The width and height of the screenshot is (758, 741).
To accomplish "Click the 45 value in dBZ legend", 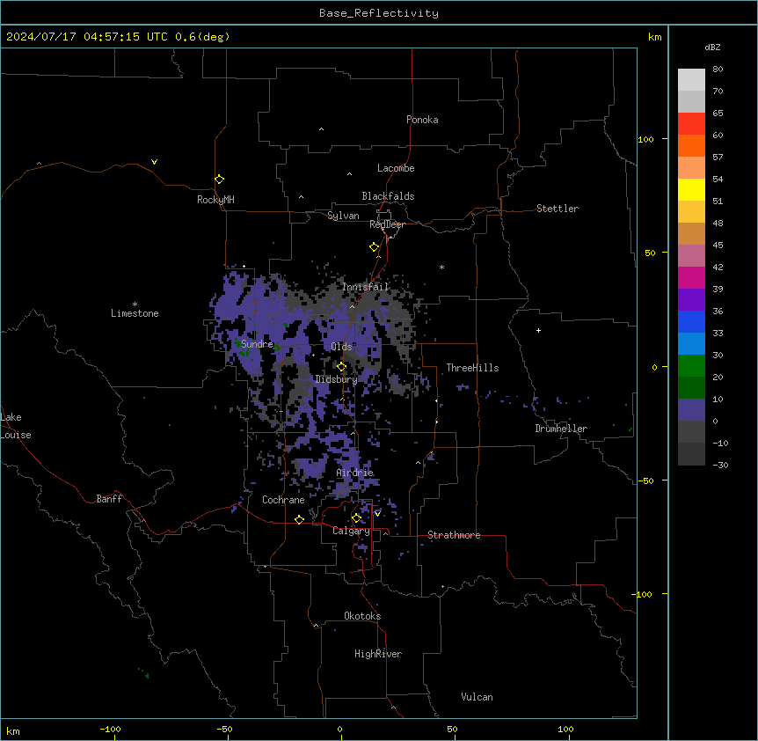I will pyautogui.click(x=718, y=245).
